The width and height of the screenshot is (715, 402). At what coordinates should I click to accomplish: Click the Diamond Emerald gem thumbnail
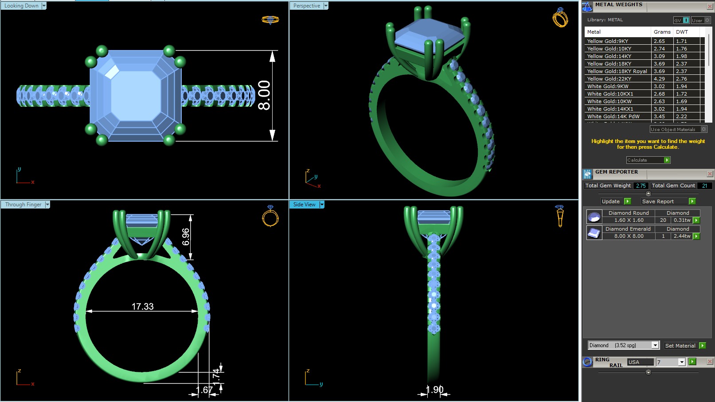(594, 232)
